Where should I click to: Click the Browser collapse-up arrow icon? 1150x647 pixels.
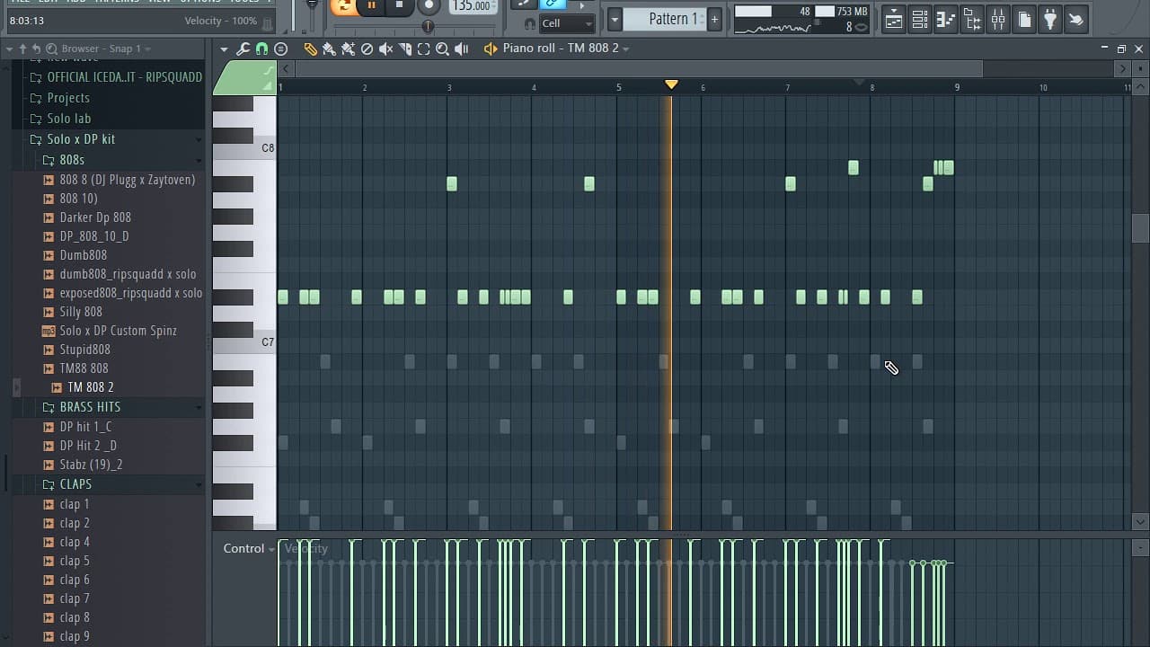pos(22,49)
